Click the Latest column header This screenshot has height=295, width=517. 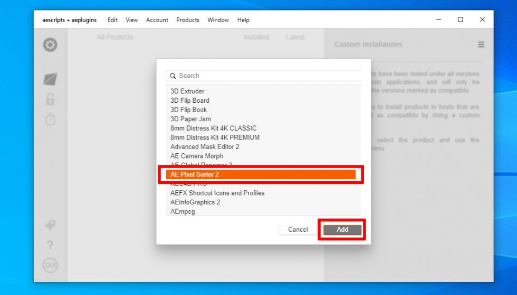click(295, 37)
